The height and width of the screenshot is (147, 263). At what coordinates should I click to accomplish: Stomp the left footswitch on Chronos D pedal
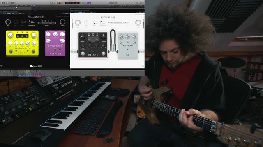coord(11,51)
